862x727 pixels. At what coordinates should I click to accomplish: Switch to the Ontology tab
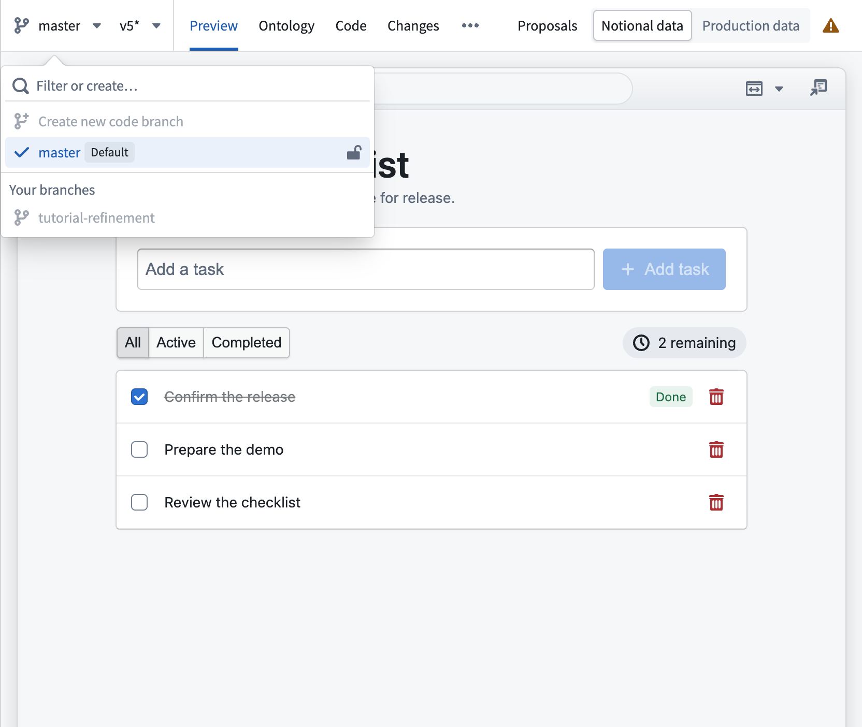[x=286, y=25]
